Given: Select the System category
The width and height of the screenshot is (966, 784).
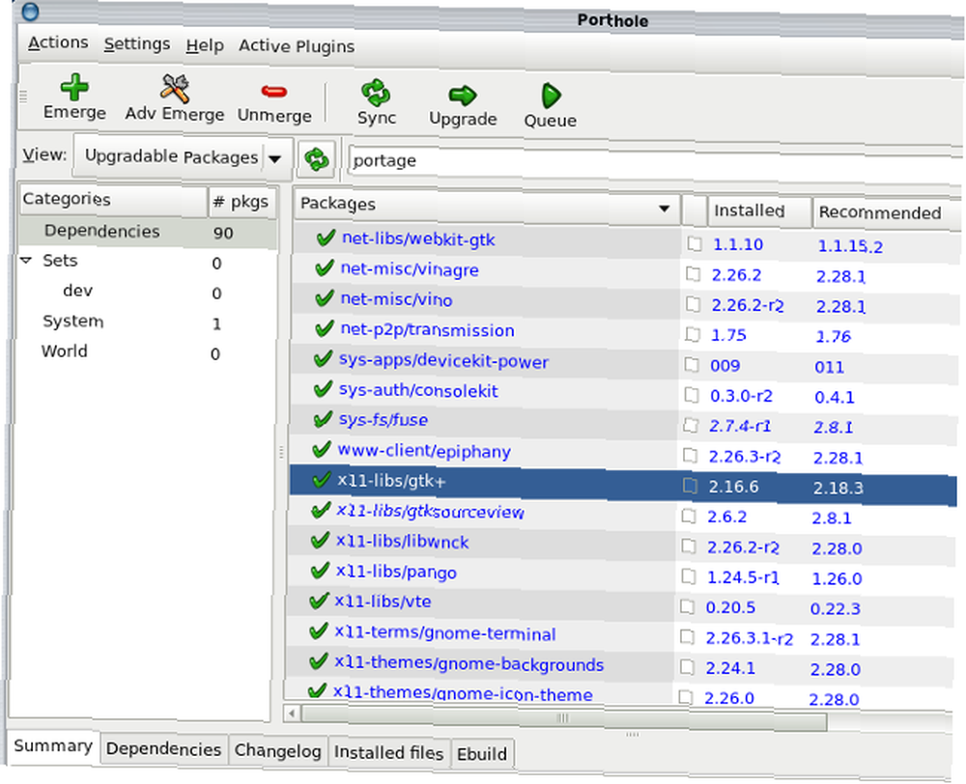Looking at the screenshot, I should (146, 322).
